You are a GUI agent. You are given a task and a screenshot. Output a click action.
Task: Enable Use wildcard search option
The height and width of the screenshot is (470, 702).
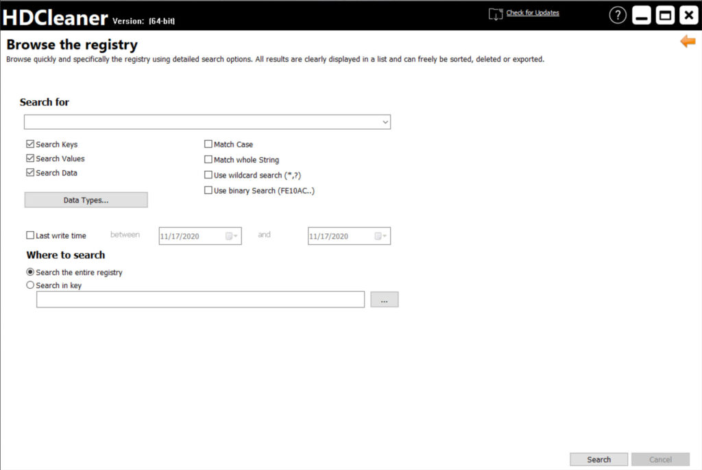[208, 175]
